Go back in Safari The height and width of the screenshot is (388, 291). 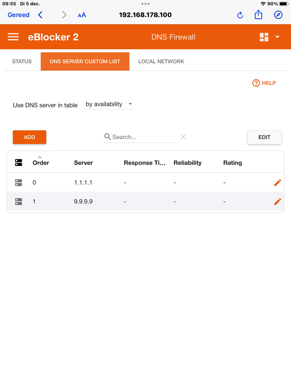point(40,15)
